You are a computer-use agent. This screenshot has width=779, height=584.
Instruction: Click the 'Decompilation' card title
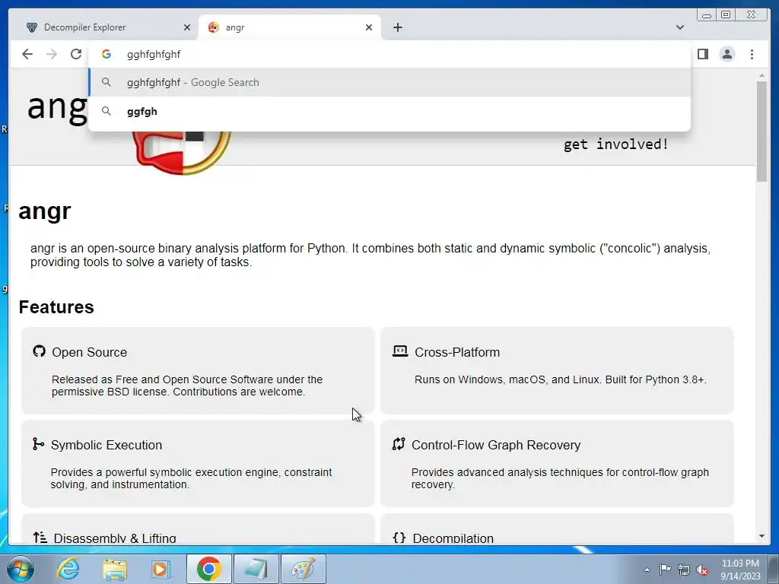(x=453, y=538)
